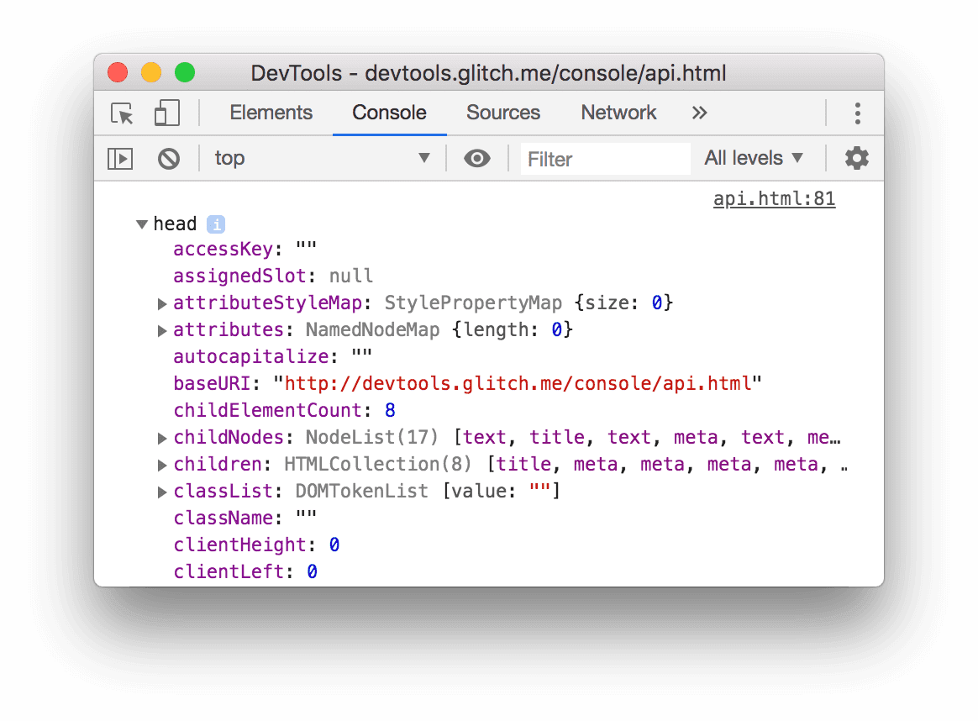Viewport: 978px width, 721px height.
Task: Open the api.html:81 source link
Action: point(774,198)
